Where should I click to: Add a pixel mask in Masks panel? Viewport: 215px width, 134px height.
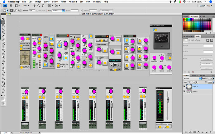pos(208,40)
